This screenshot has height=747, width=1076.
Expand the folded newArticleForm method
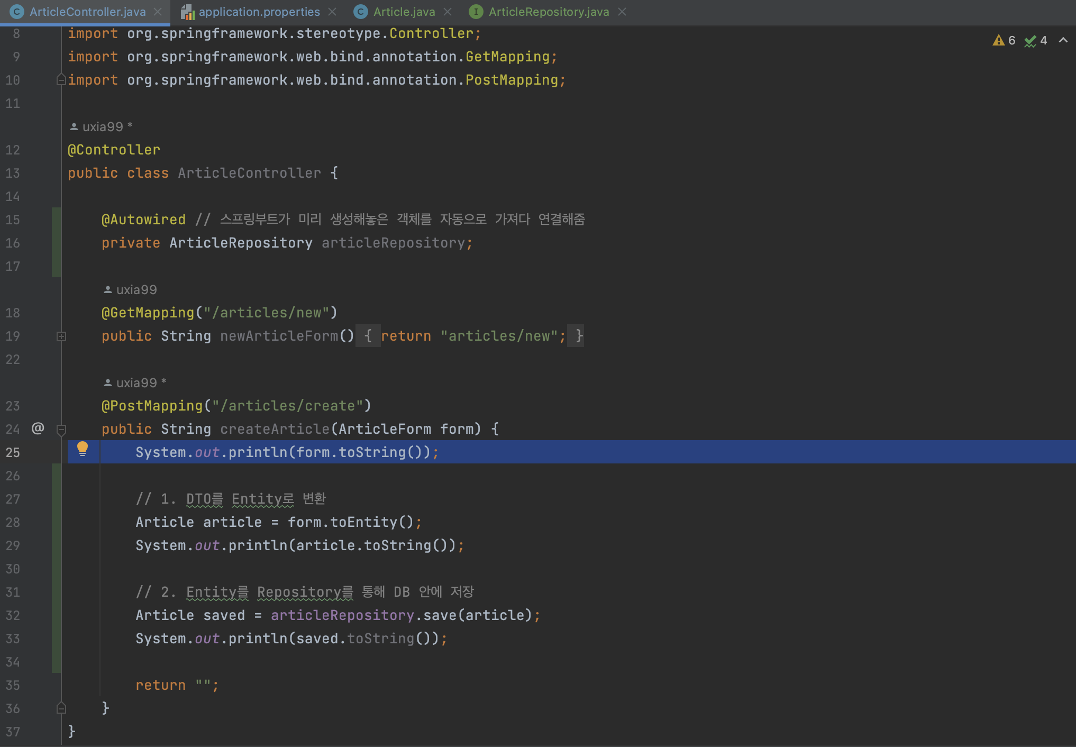(x=61, y=336)
